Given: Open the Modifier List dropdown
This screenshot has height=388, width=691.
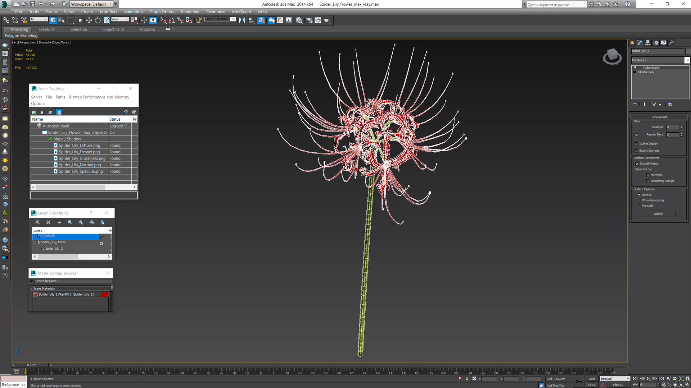Looking at the screenshot, I should 687,60.
